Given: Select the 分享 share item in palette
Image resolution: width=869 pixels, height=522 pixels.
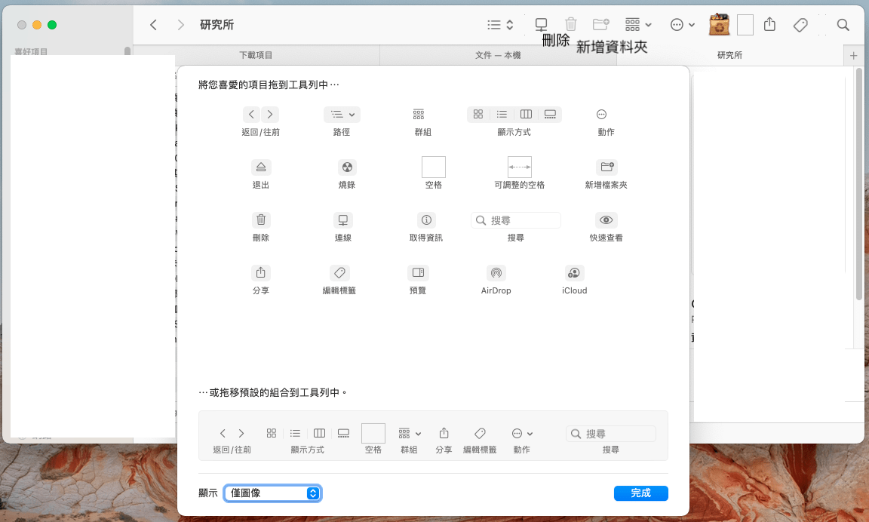Looking at the screenshot, I should 260,280.
